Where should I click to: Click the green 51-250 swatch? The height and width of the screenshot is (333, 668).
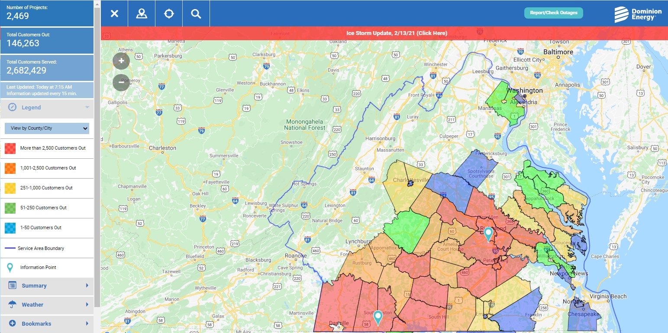10,208
